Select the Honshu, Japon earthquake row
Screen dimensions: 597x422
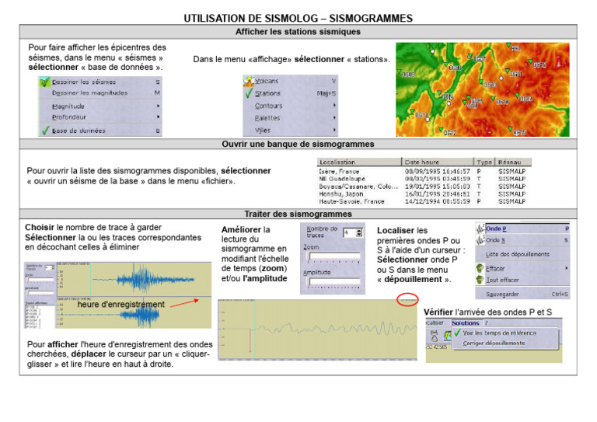pos(423,194)
